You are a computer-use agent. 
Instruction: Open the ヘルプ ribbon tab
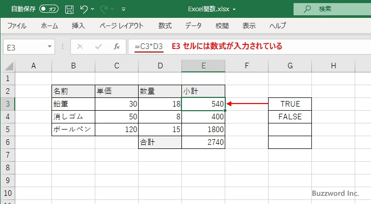(278, 25)
